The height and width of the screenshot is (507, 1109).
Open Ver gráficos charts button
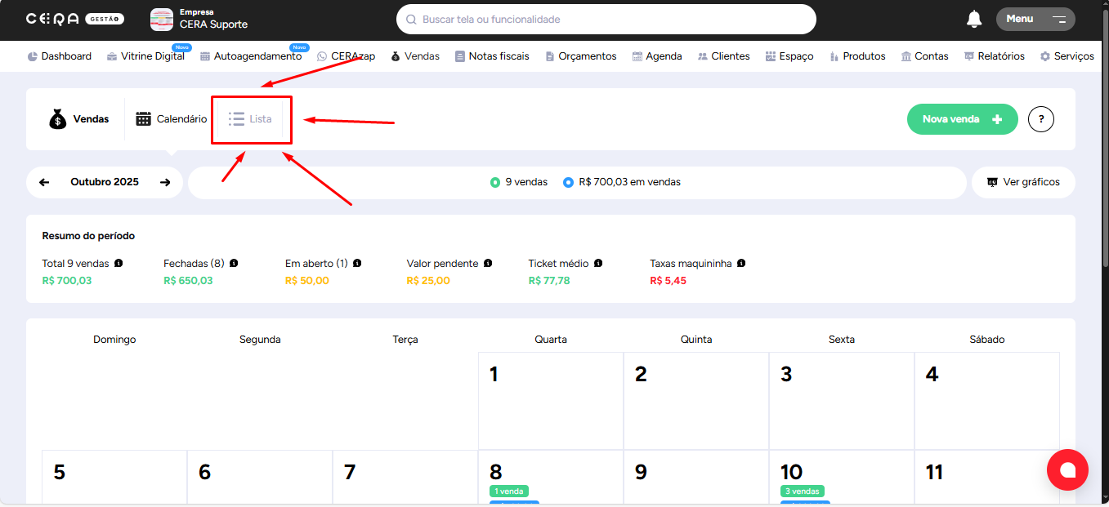coord(1023,182)
